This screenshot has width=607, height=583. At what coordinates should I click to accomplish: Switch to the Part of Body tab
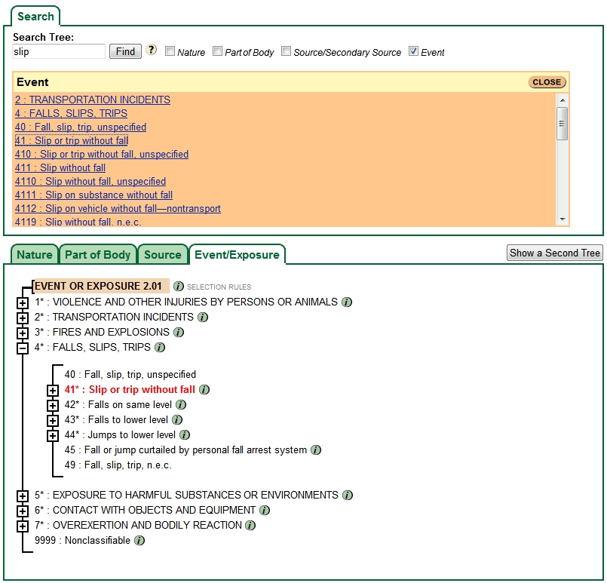(x=97, y=255)
